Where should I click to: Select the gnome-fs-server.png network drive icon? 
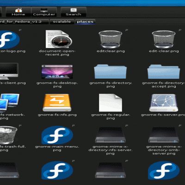(164, 103)
